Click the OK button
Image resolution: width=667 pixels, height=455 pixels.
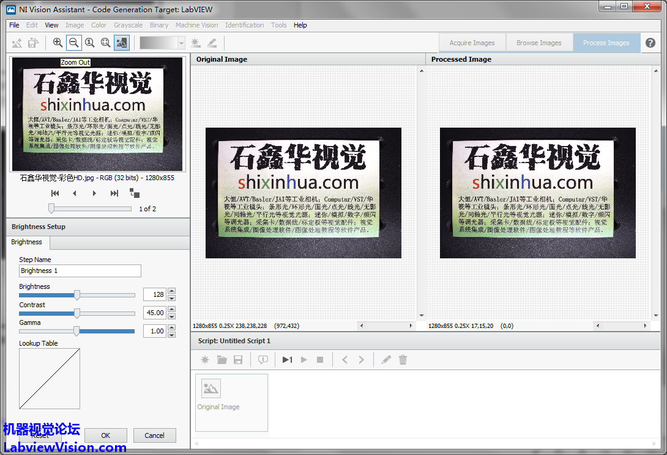point(105,435)
